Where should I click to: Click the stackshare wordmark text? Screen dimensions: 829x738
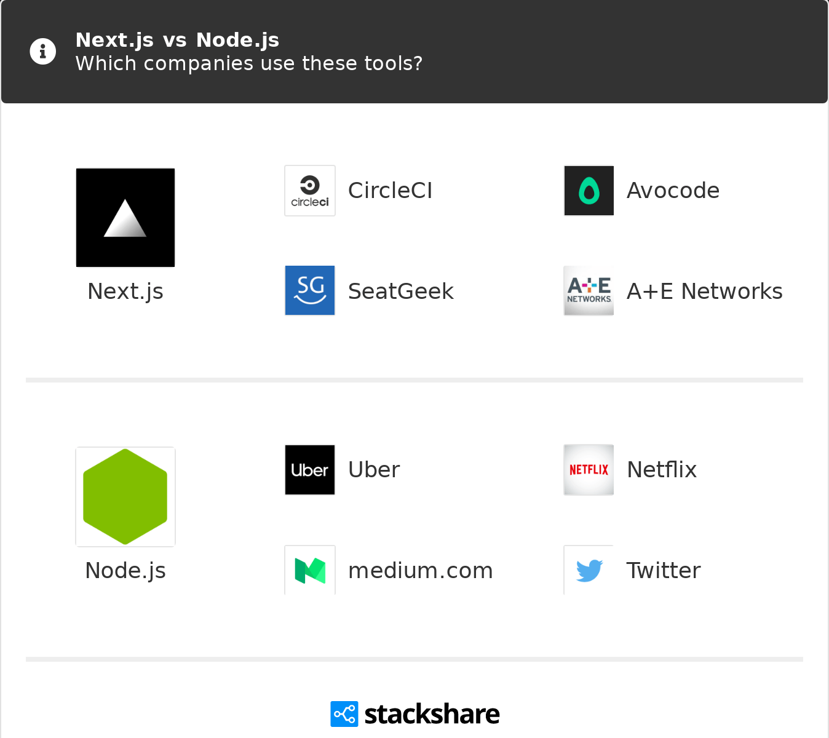(432, 714)
